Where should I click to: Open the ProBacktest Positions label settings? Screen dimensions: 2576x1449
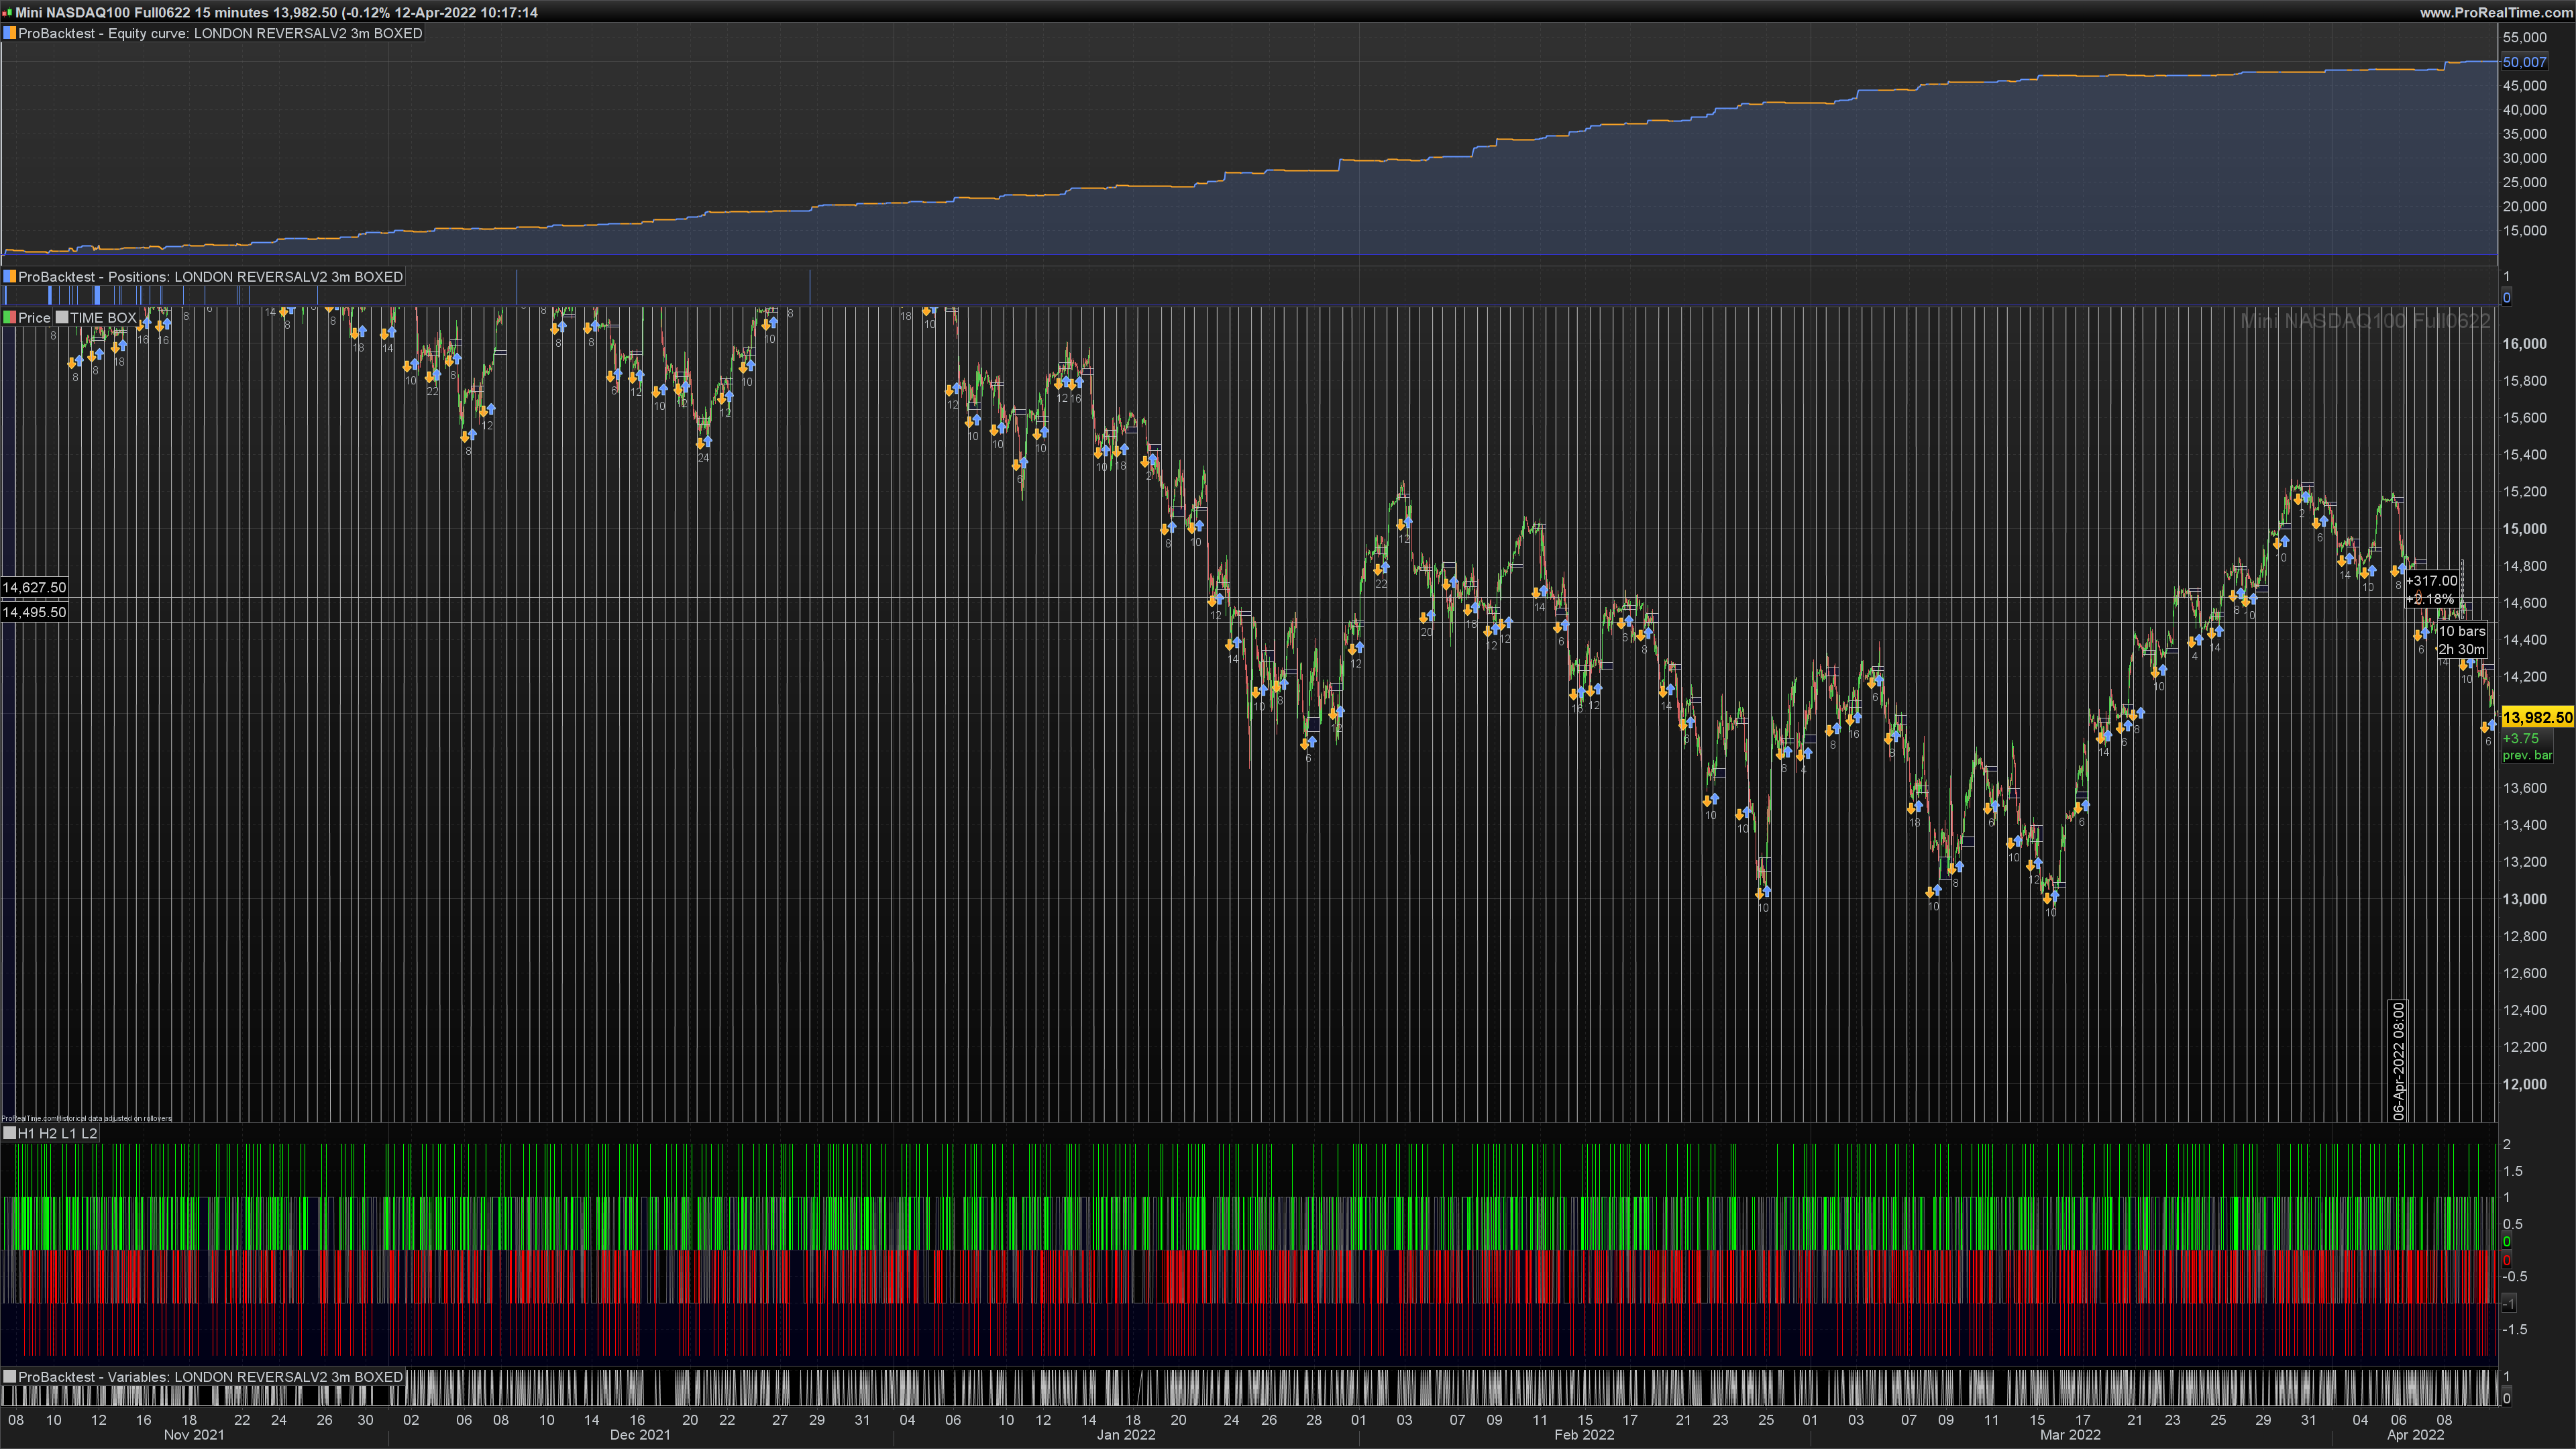tap(210, 277)
